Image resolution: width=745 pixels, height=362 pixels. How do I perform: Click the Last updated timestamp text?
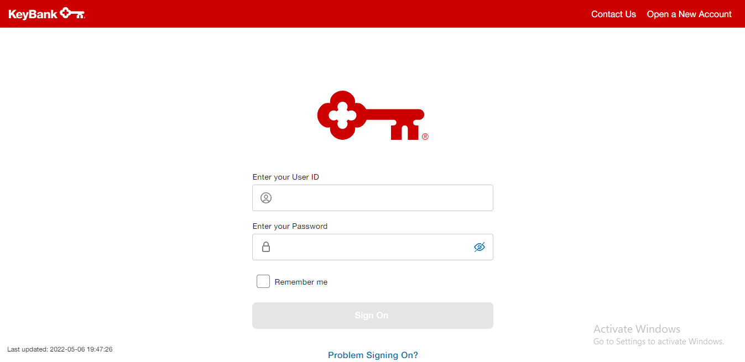click(60, 349)
